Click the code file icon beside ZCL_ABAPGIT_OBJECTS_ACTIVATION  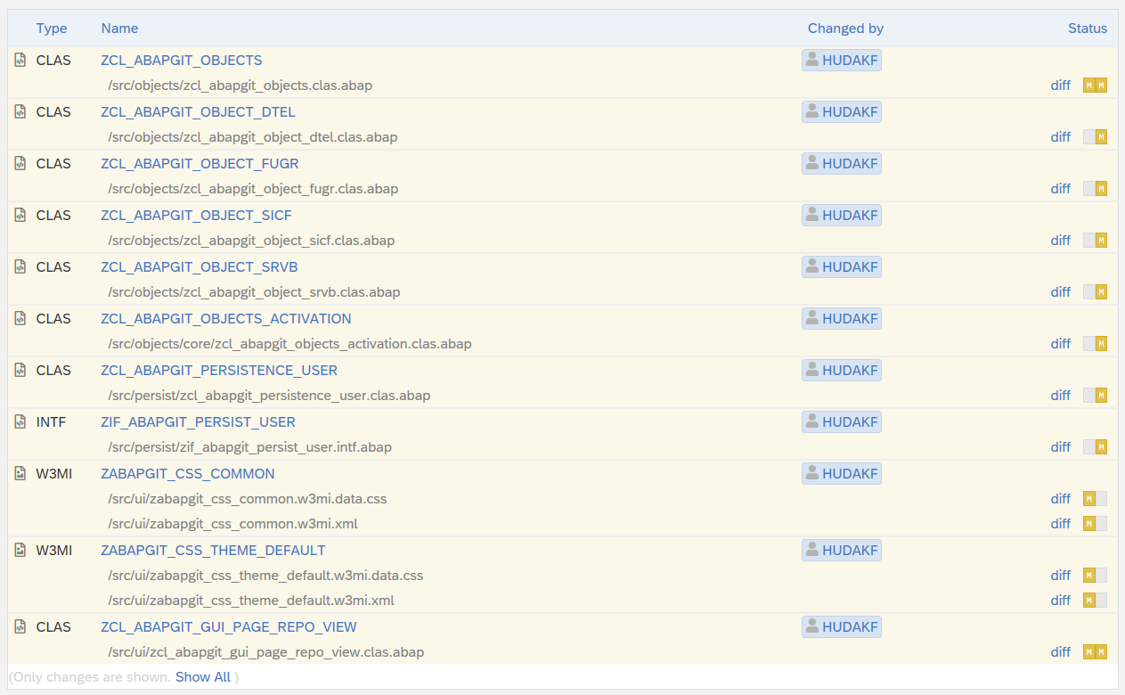pos(20,318)
